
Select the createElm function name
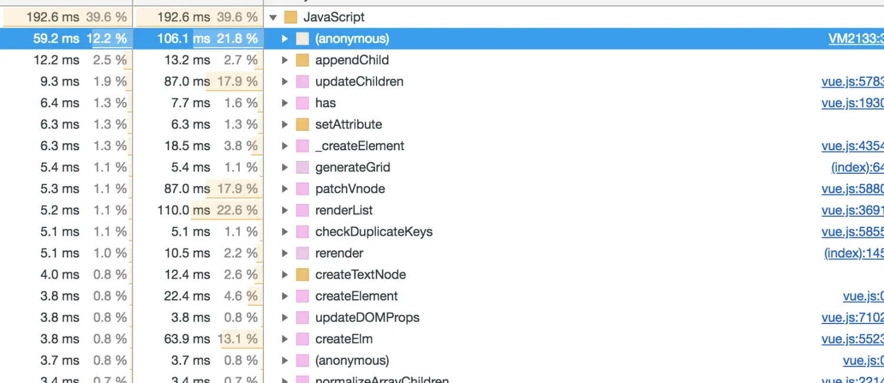coord(344,339)
